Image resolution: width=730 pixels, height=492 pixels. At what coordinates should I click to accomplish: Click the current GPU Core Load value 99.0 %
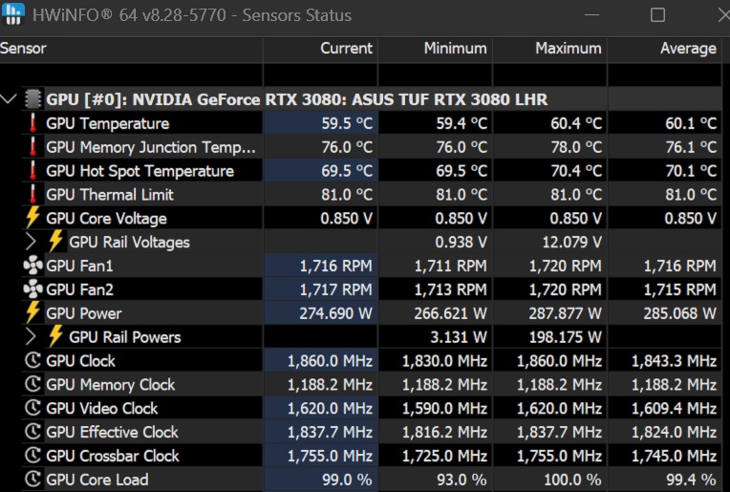click(x=347, y=480)
